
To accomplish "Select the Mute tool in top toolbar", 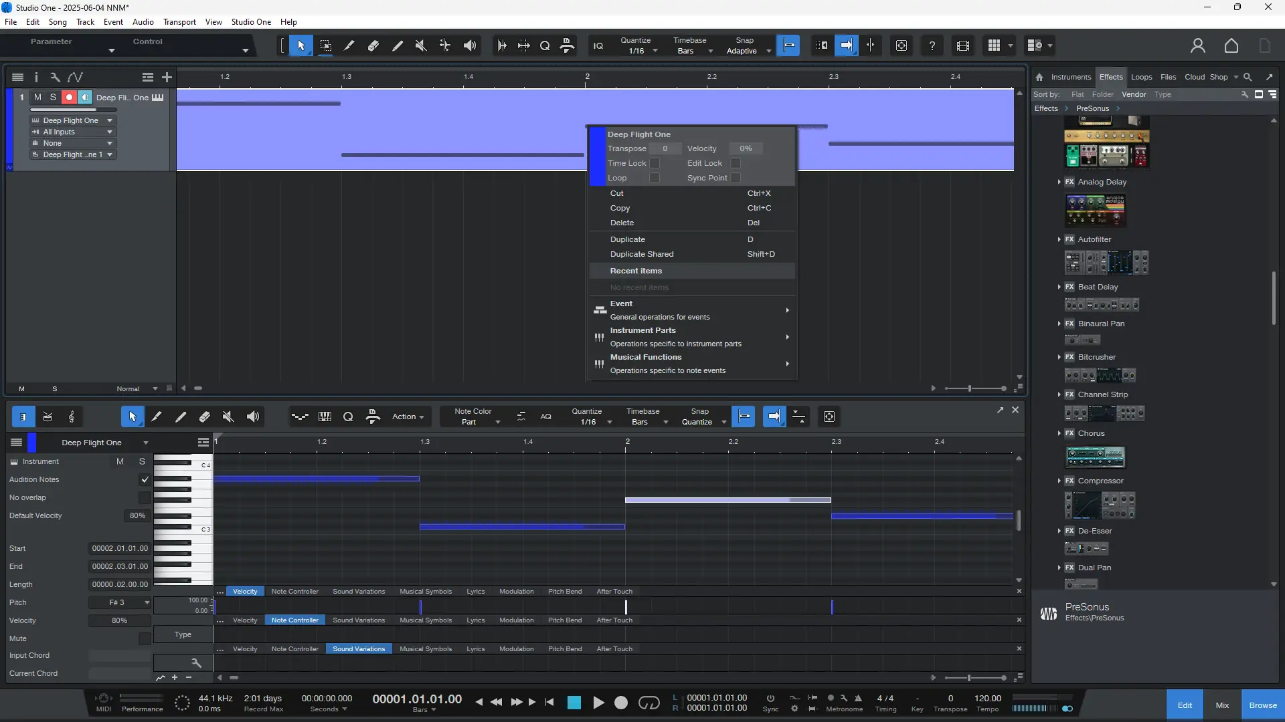I will pos(421,45).
